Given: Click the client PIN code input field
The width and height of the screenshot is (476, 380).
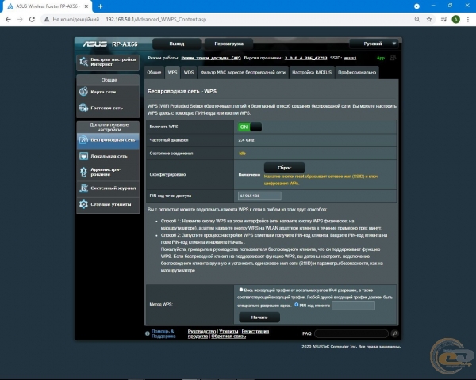Looking at the screenshot, I should (x=353, y=306).
